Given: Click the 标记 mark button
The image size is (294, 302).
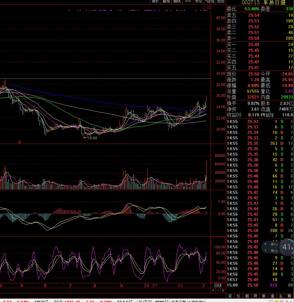Looking at the screenshot, I should pos(199,2).
